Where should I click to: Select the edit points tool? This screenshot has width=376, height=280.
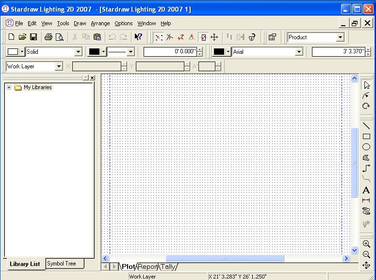coord(366,95)
